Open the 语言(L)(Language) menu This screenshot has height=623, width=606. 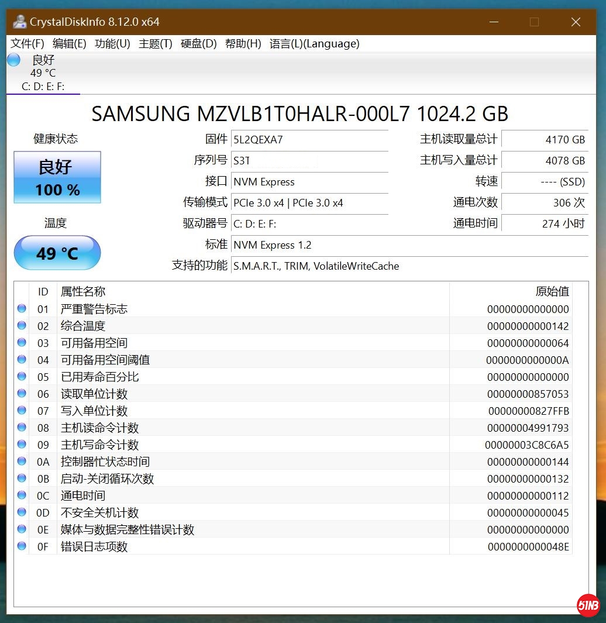[314, 44]
